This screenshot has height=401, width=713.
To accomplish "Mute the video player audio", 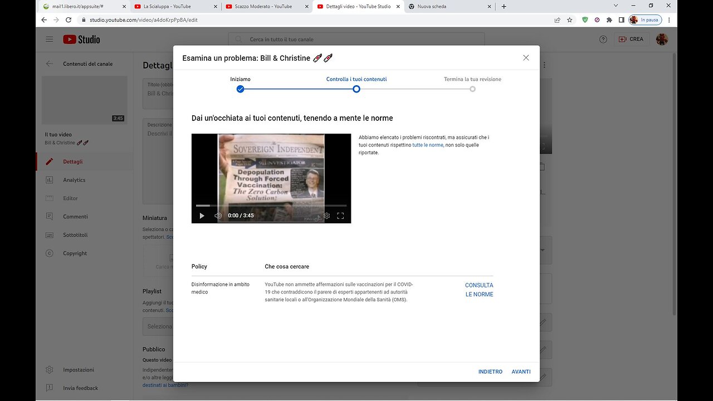I will tap(218, 216).
